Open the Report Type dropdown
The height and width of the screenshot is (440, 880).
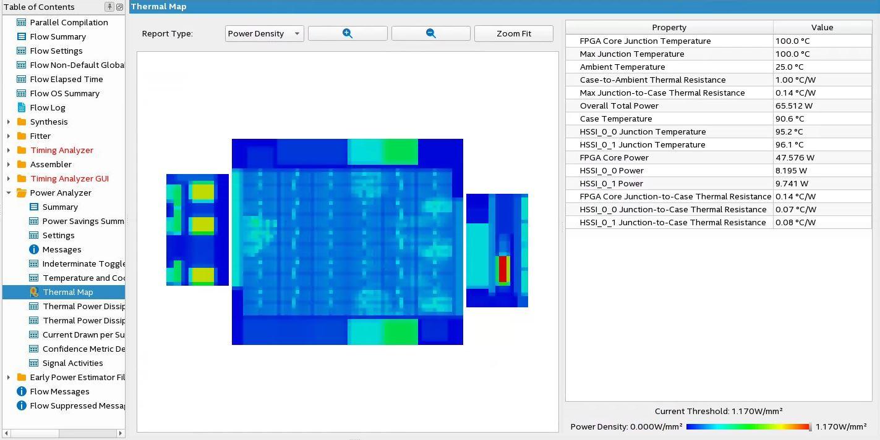pyautogui.click(x=264, y=33)
